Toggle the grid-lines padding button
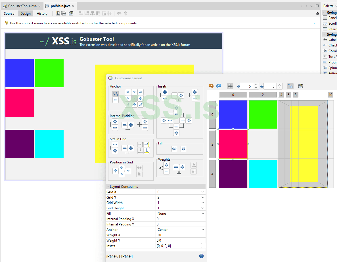Screen dimensions: 337x262 point(230,86)
